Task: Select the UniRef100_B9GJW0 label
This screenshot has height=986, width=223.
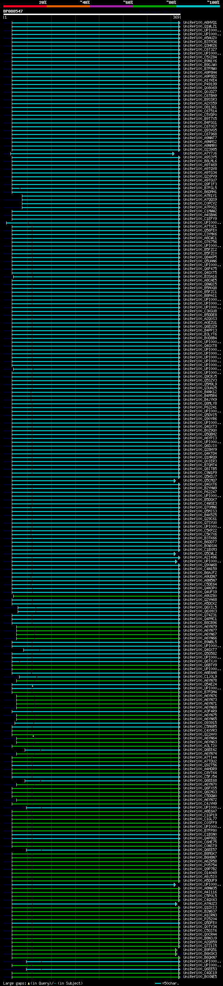Action: (x=200, y=65)
